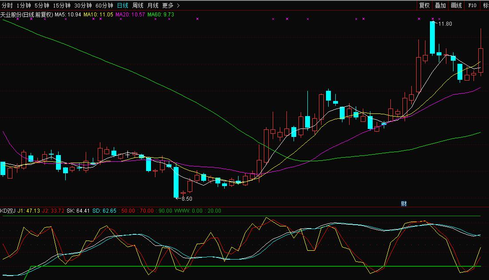
Task: Click the 叠加 overlay button
Action: click(x=440, y=5)
